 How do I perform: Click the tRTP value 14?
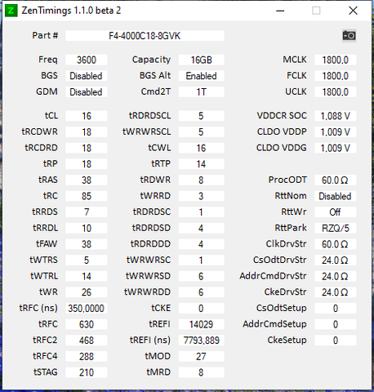coord(201,164)
